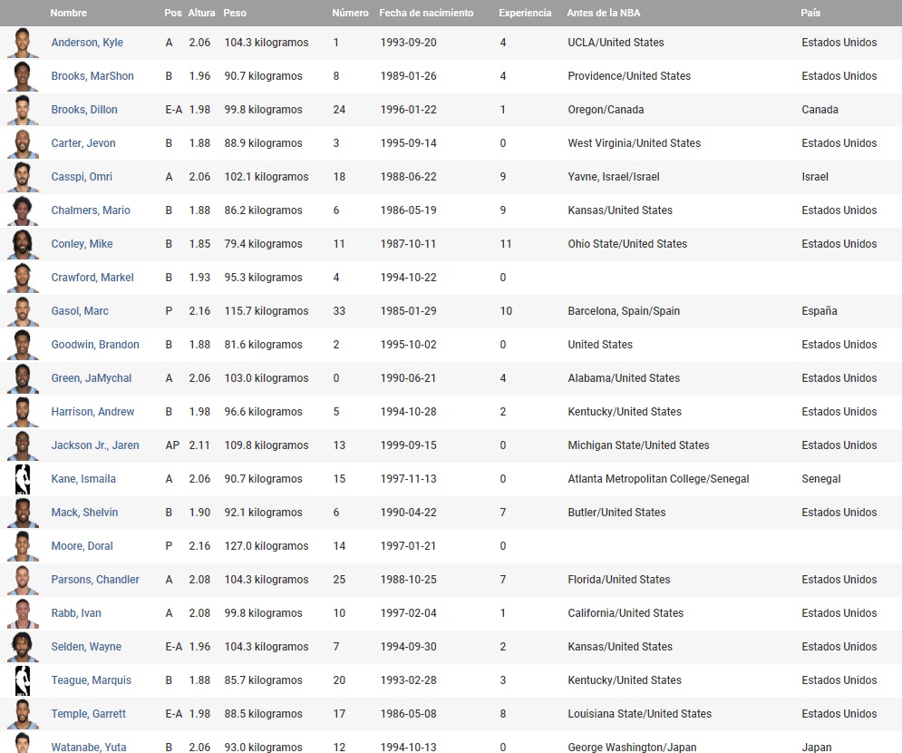Click the Green, JaMychal name link
This screenshot has width=902, height=753.
click(x=92, y=378)
